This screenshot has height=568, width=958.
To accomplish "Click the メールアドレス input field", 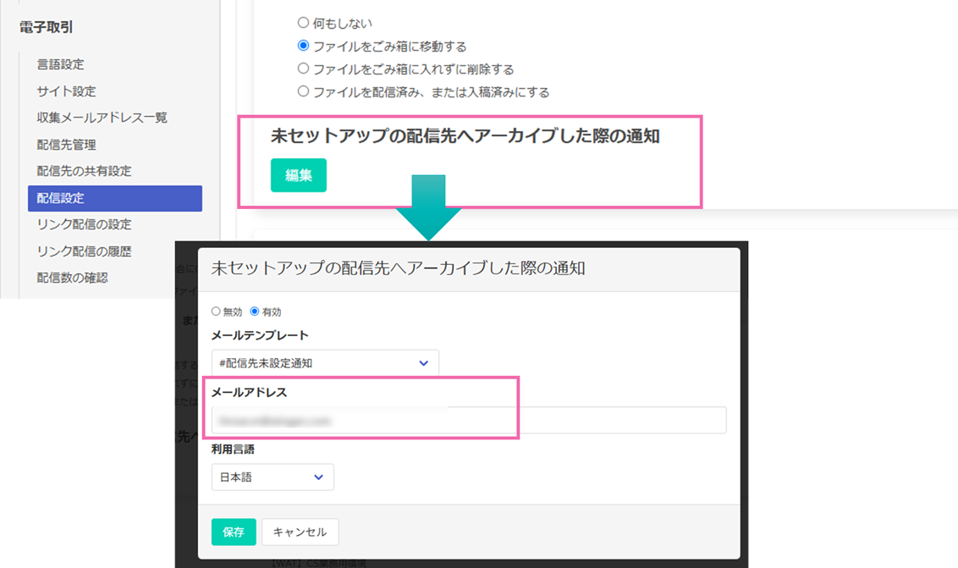I will coord(468,420).
